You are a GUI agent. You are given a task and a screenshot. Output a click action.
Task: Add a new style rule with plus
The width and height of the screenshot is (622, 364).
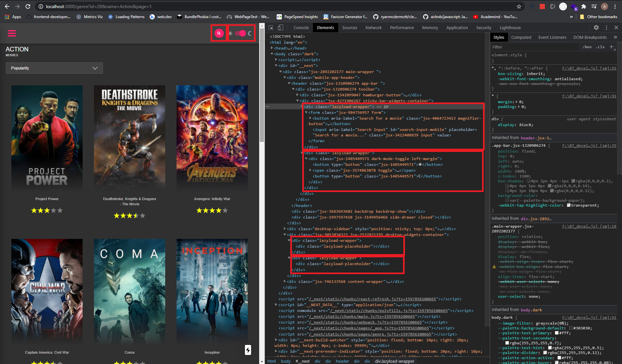(x=612, y=47)
